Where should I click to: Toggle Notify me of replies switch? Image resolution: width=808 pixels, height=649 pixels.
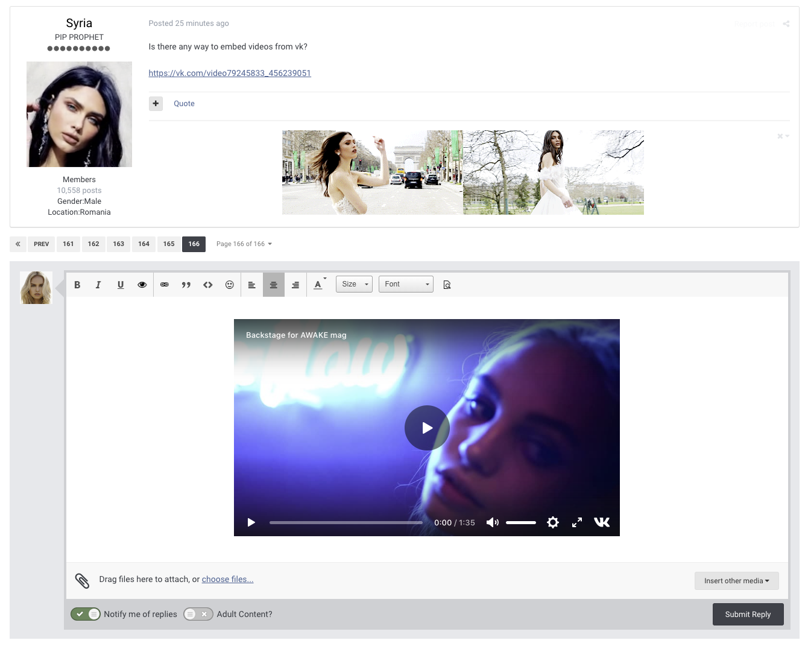coord(86,614)
